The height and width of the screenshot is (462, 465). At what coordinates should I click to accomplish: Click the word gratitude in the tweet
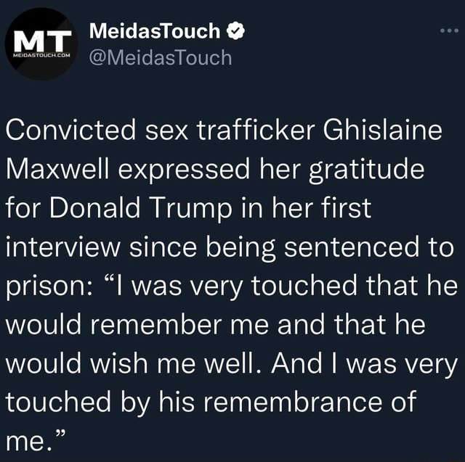(x=366, y=170)
